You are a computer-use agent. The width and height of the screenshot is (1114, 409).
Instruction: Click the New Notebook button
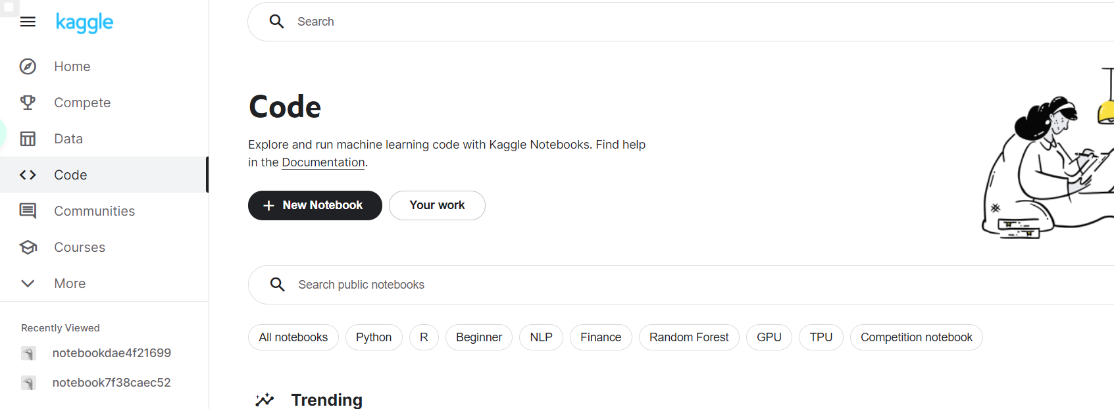(315, 205)
